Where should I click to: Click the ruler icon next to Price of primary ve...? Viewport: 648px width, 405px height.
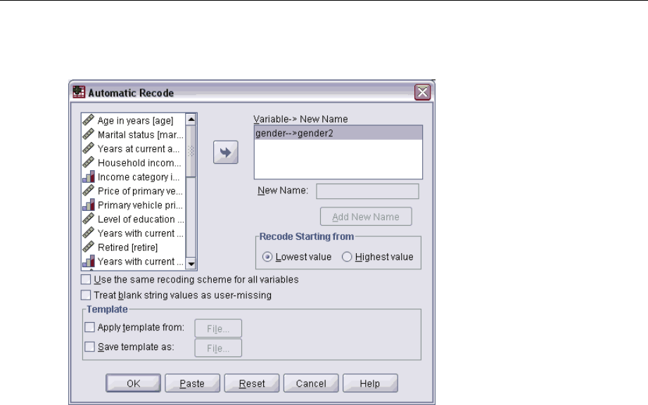pyautogui.click(x=88, y=191)
